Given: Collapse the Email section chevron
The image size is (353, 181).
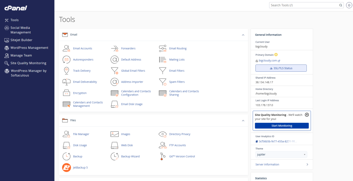Looking at the screenshot, I should [243, 35].
